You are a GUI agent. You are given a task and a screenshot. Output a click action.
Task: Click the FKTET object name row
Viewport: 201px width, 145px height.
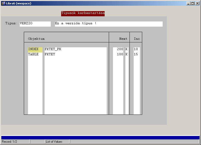pyautogui.click(x=75, y=55)
